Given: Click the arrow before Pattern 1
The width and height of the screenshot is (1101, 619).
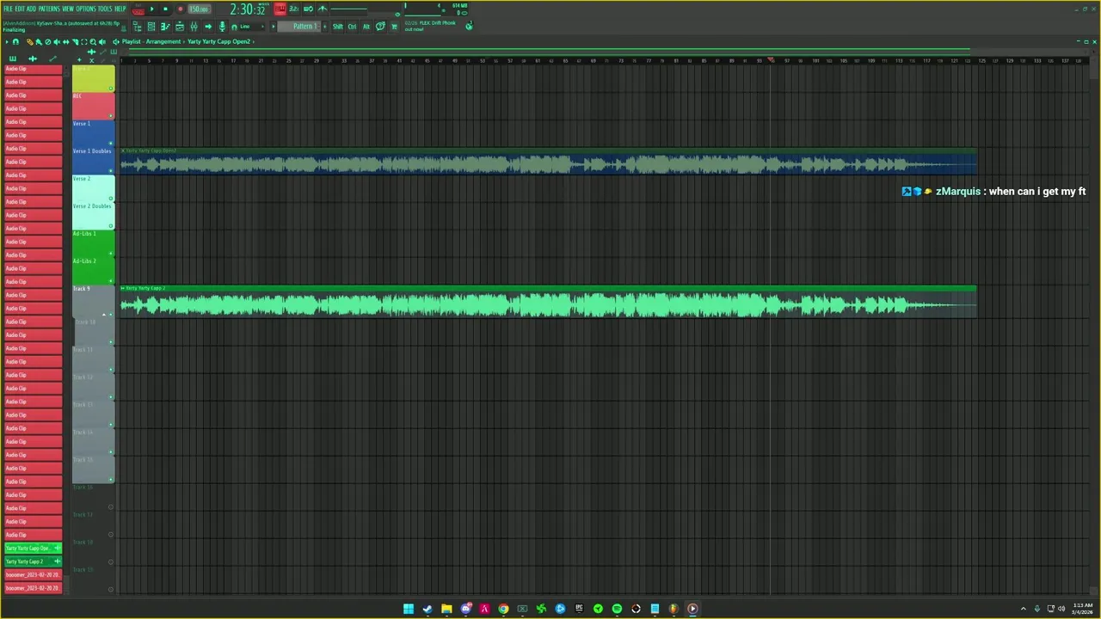Looking at the screenshot, I should (274, 27).
